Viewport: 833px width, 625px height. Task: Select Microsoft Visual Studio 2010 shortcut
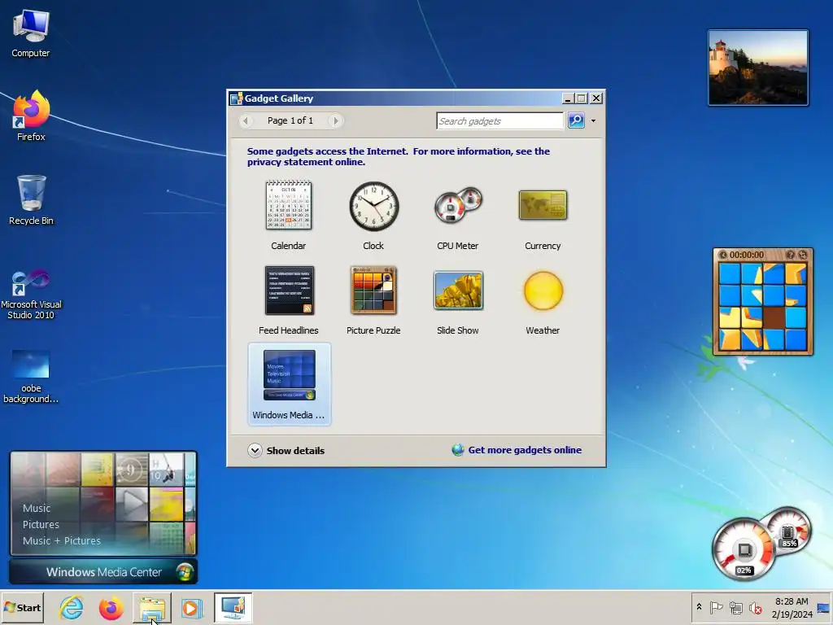pyautogui.click(x=31, y=295)
